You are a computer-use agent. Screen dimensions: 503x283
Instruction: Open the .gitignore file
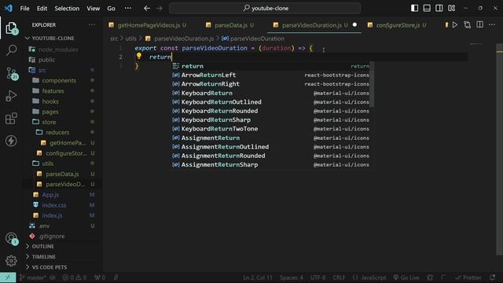51,236
